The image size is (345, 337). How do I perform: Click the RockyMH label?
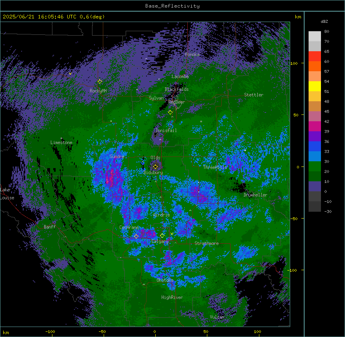coord(98,90)
